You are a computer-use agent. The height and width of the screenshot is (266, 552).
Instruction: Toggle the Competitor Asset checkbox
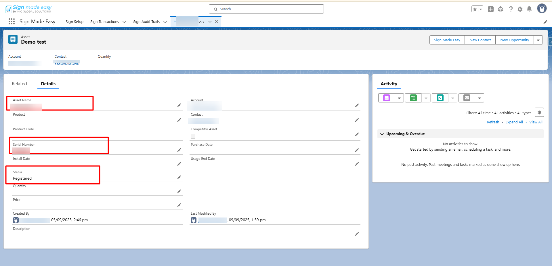[x=193, y=136]
